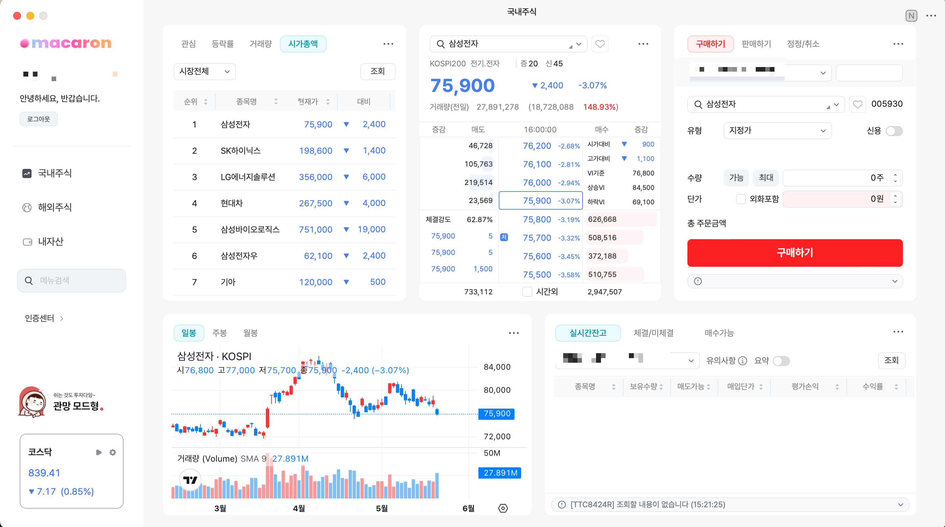The height and width of the screenshot is (527, 945).
Task: Open chart settings hexagon icon
Action: click(x=503, y=508)
